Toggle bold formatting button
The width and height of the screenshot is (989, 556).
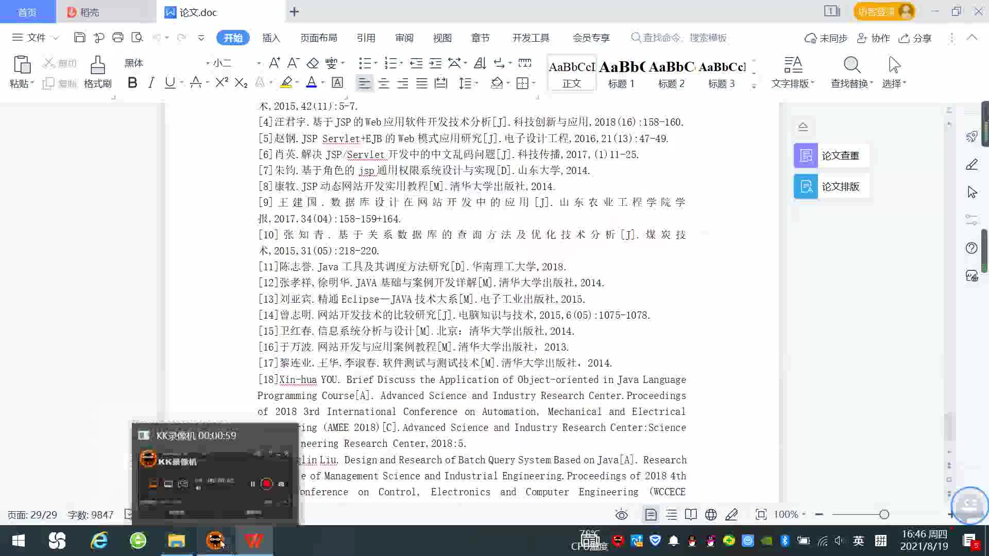(132, 83)
